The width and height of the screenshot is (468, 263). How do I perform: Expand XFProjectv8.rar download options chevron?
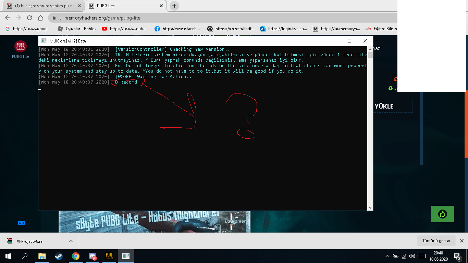click(71, 241)
